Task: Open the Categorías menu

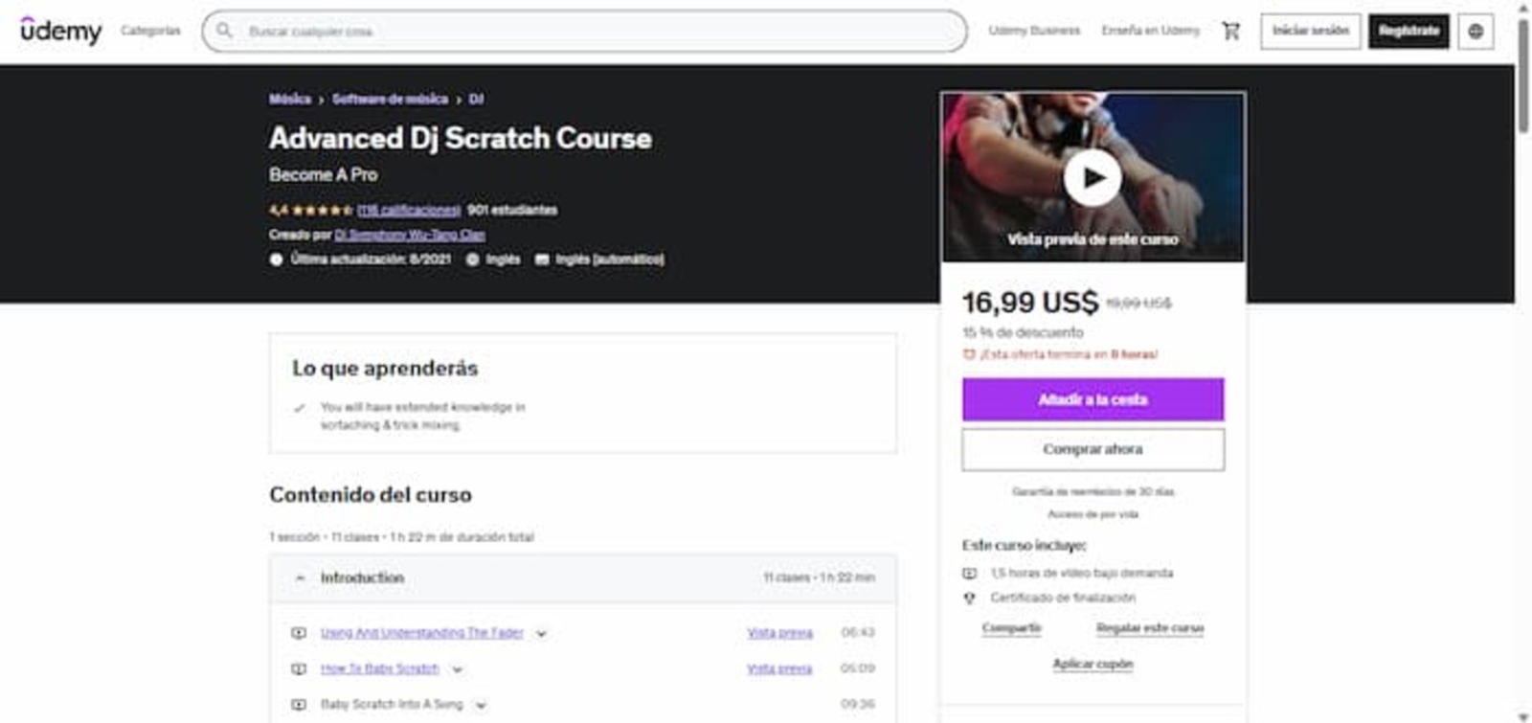Action: tap(150, 31)
